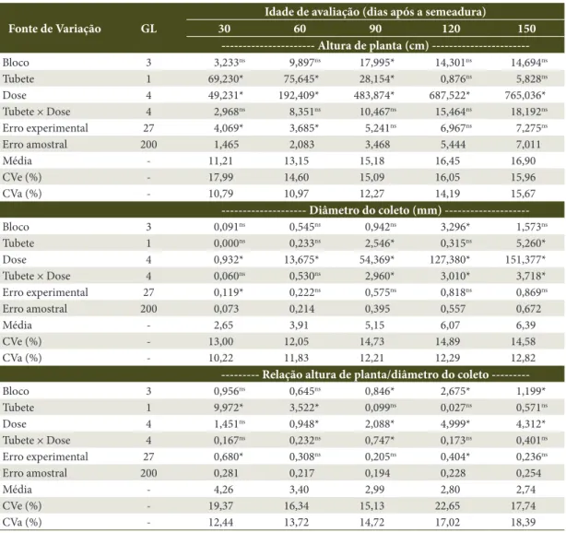566x533 pixels.
Task: Click the '120' days column header
Action: point(451,29)
